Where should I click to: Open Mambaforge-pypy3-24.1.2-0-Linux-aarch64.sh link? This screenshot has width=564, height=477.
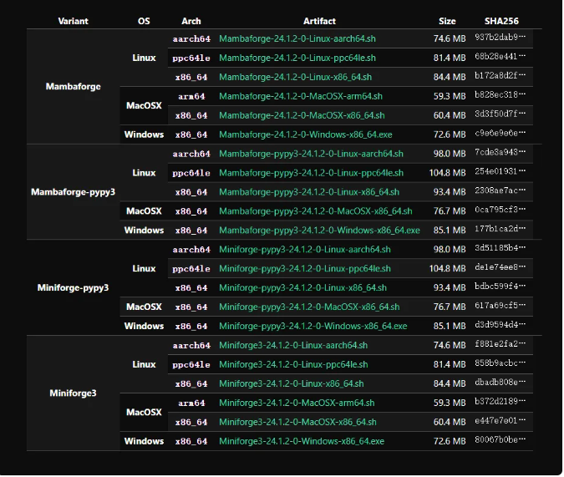coord(310,154)
